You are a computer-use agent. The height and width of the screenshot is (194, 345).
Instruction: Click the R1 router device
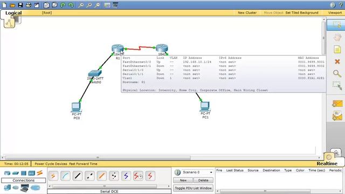(118, 48)
